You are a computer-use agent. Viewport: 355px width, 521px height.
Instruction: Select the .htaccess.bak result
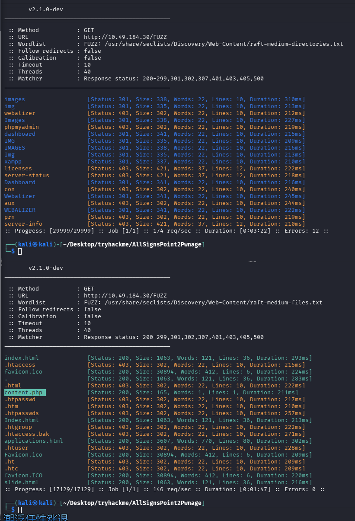27,434
